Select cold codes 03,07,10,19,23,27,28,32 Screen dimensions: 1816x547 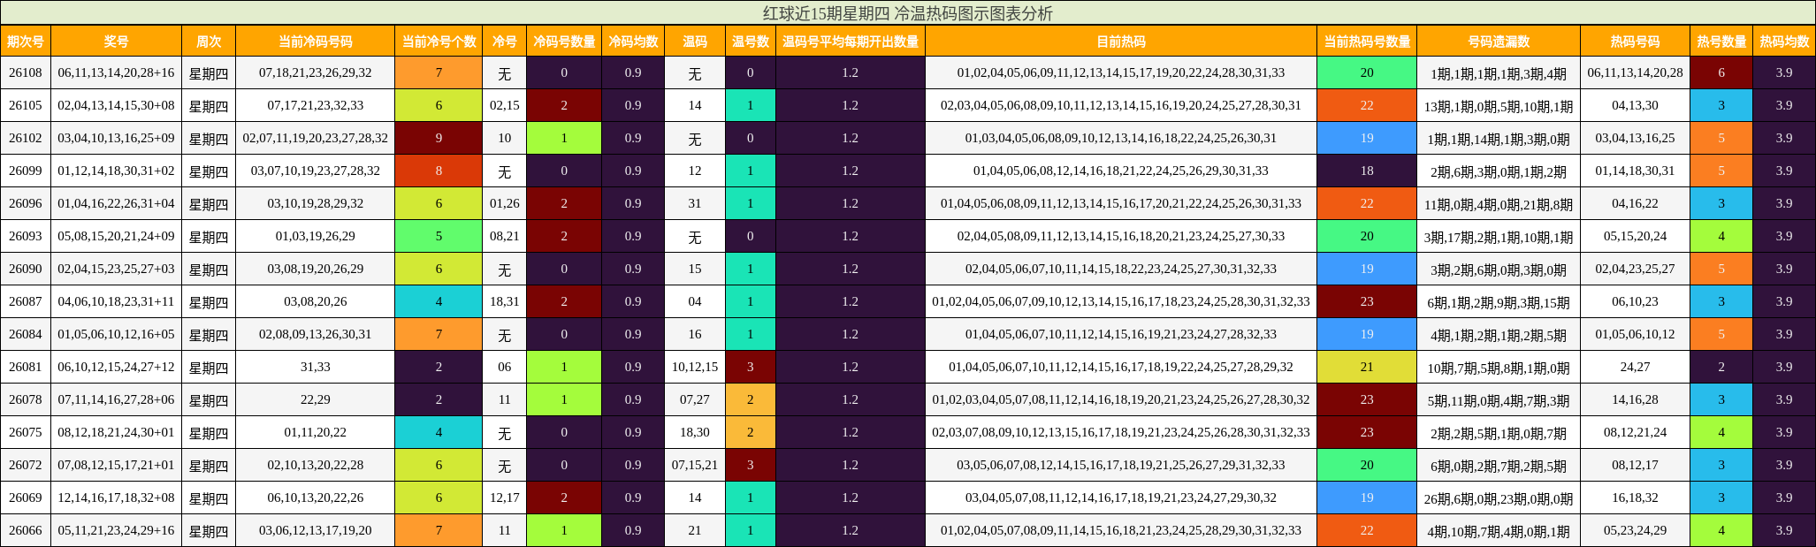(x=316, y=171)
